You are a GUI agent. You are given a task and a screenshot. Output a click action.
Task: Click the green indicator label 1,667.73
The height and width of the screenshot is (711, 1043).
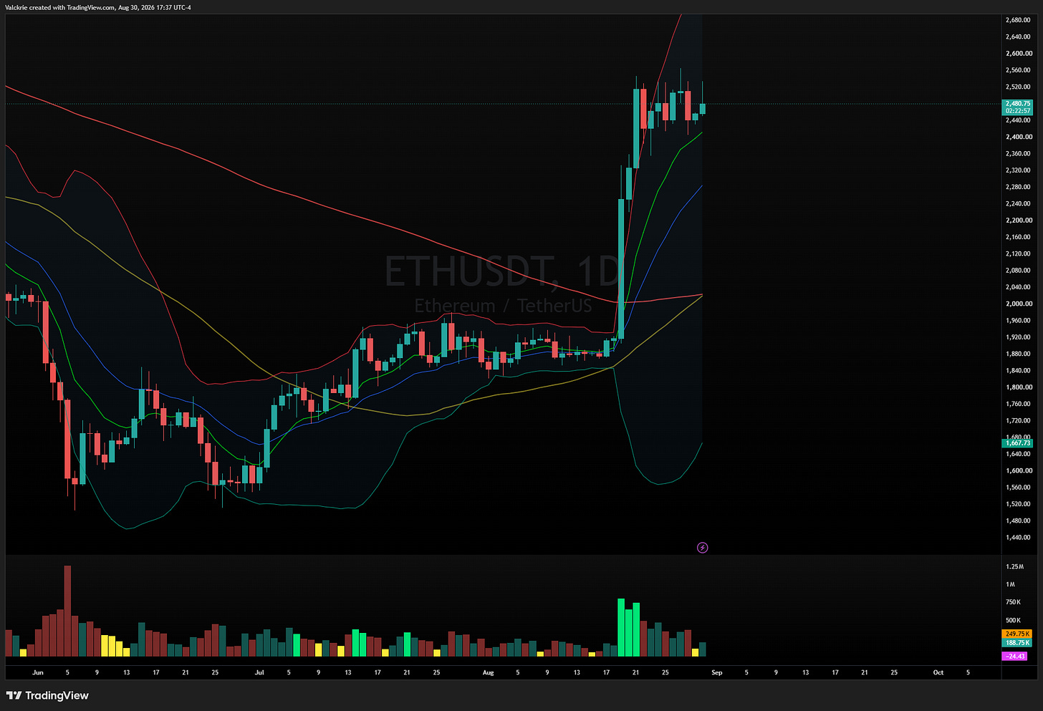(x=1017, y=443)
